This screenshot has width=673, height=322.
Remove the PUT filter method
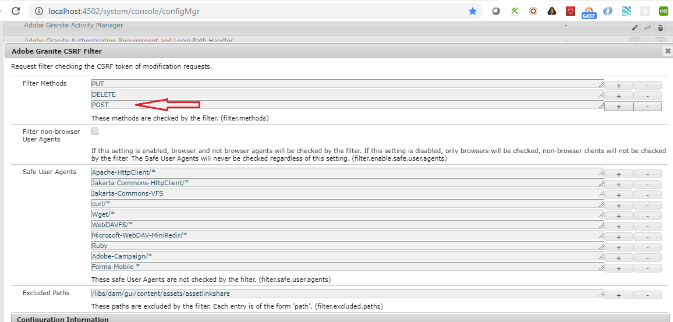click(x=647, y=85)
